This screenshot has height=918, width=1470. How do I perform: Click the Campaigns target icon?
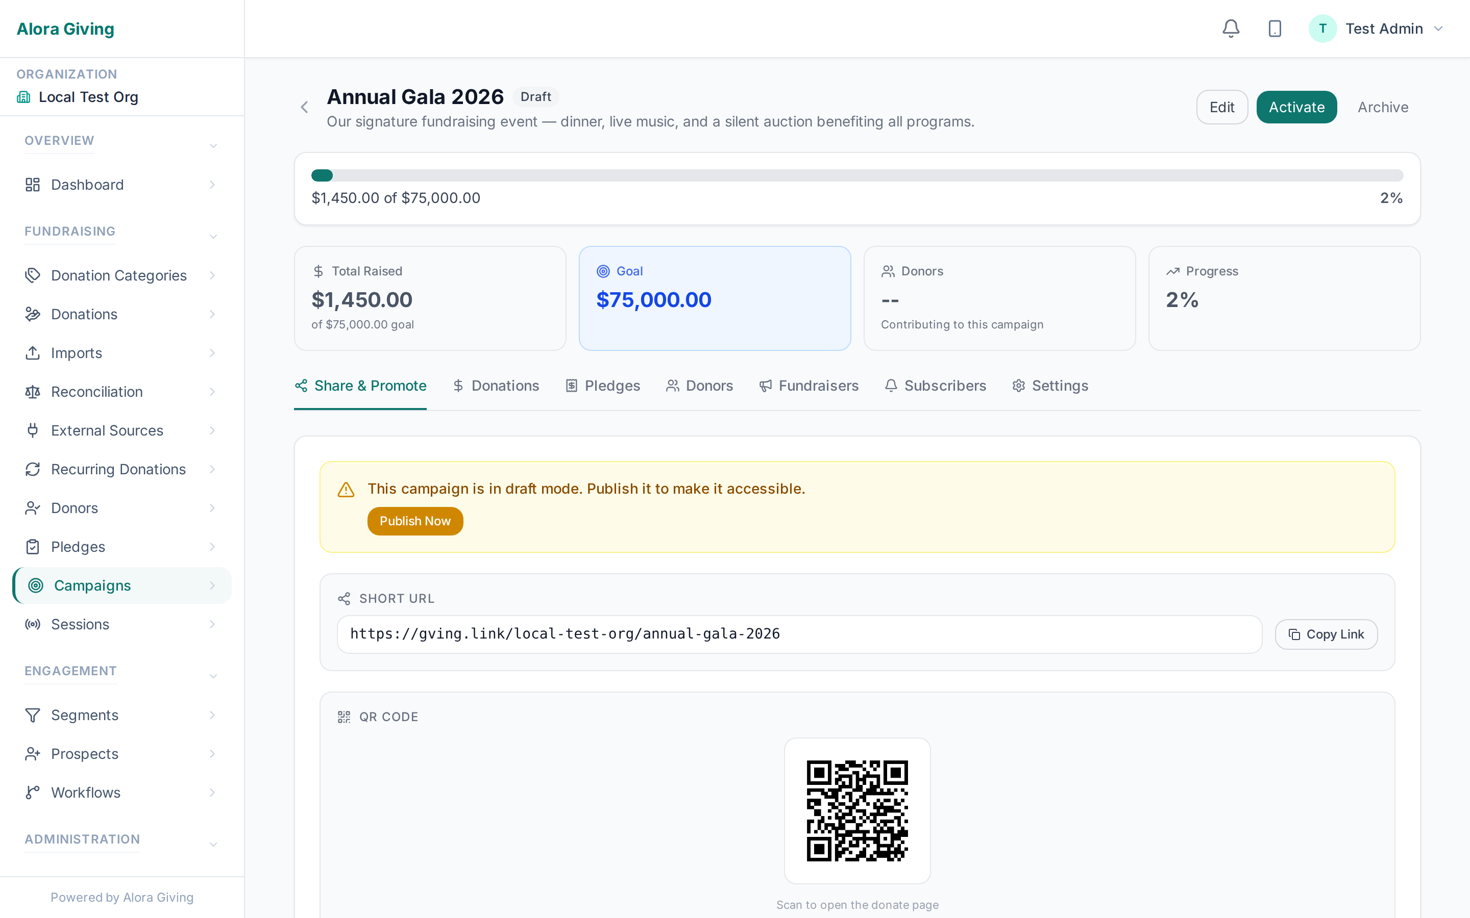click(35, 585)
